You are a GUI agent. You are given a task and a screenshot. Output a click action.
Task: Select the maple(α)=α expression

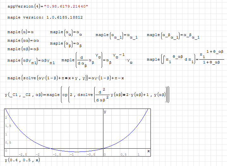pyautogui.click(x=20, y=32)
